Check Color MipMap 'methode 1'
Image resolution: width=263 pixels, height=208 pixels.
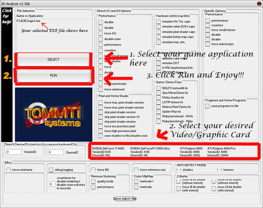(136, 181)
